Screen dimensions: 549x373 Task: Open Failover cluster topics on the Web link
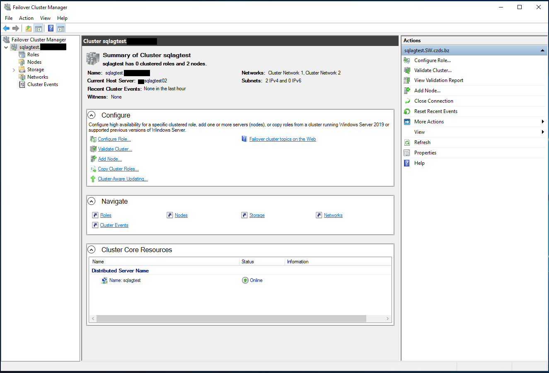point(283,139)
